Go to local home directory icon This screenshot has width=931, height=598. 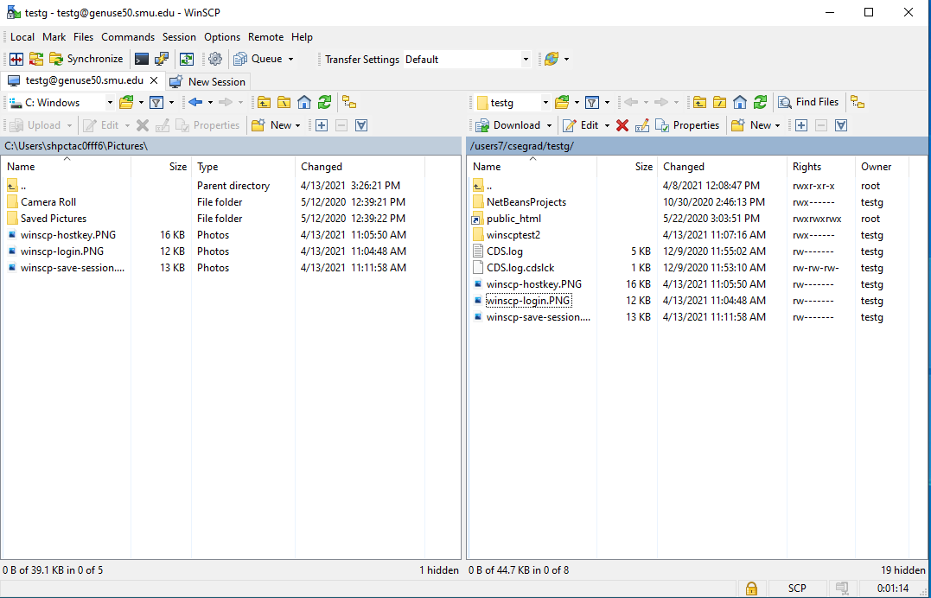pos(304,103)
